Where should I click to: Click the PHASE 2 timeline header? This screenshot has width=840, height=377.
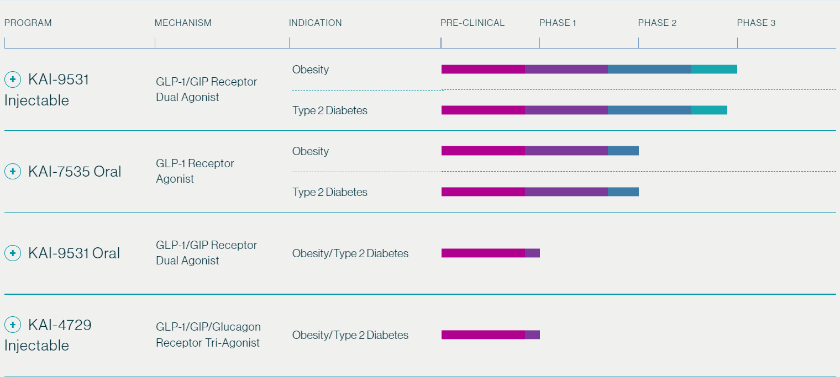657,23
